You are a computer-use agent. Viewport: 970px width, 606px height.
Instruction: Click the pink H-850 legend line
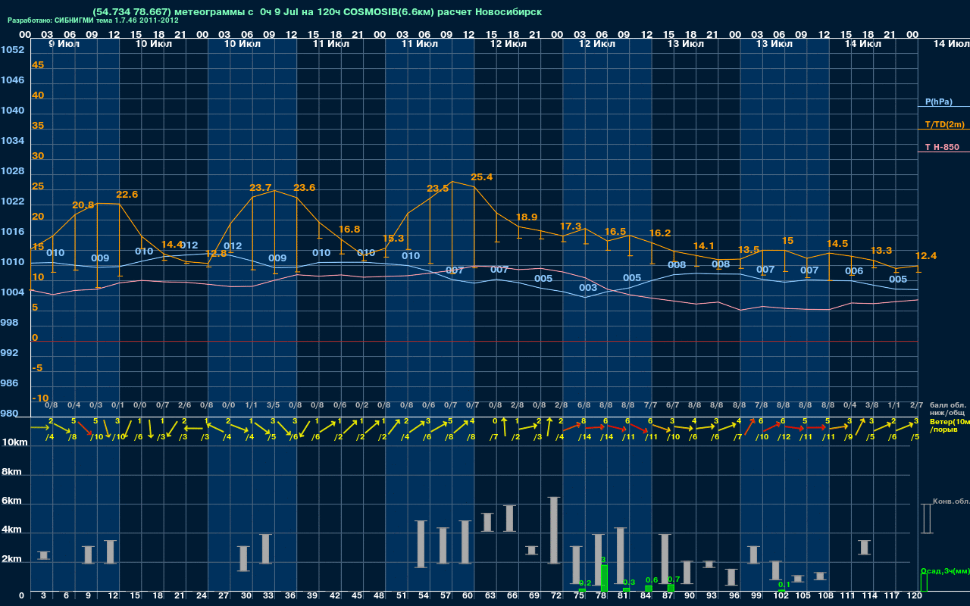(943, 152)
